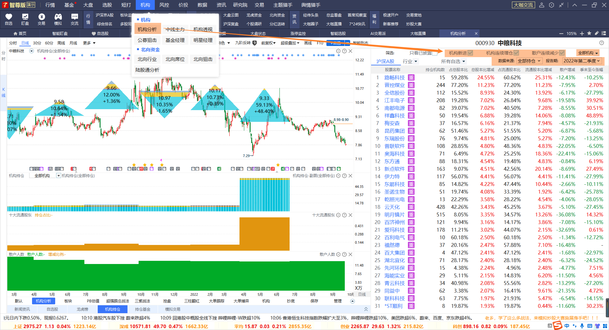
Task: Close the main K-line chart panel
Action: point(350,51)
